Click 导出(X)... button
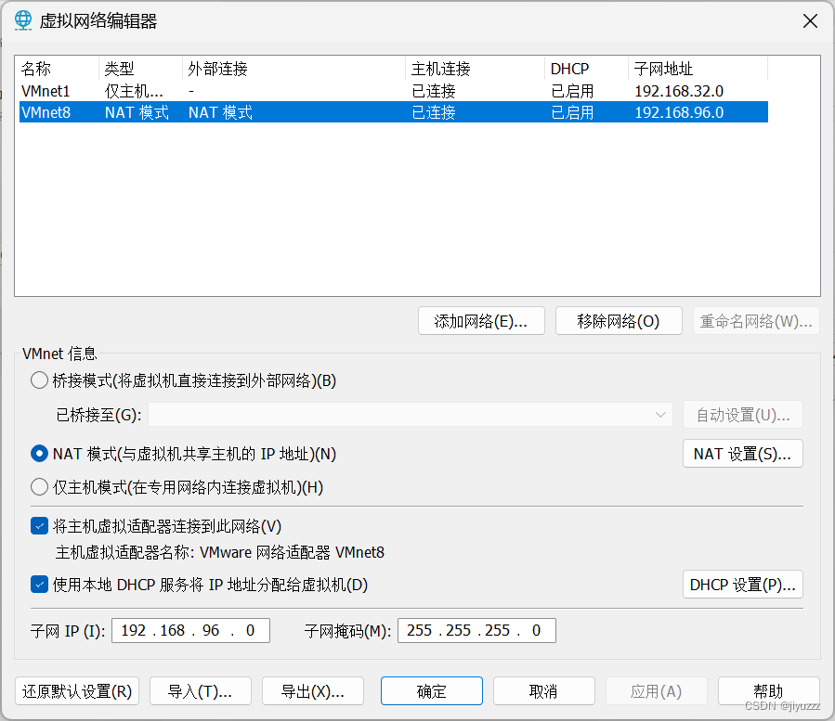835x721 pixels. tap(313, 691)
